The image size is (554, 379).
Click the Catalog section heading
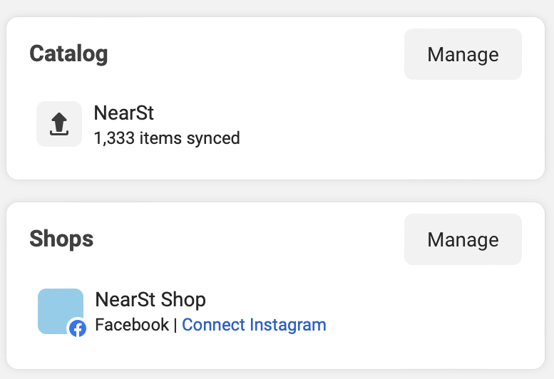coord(68,53)
